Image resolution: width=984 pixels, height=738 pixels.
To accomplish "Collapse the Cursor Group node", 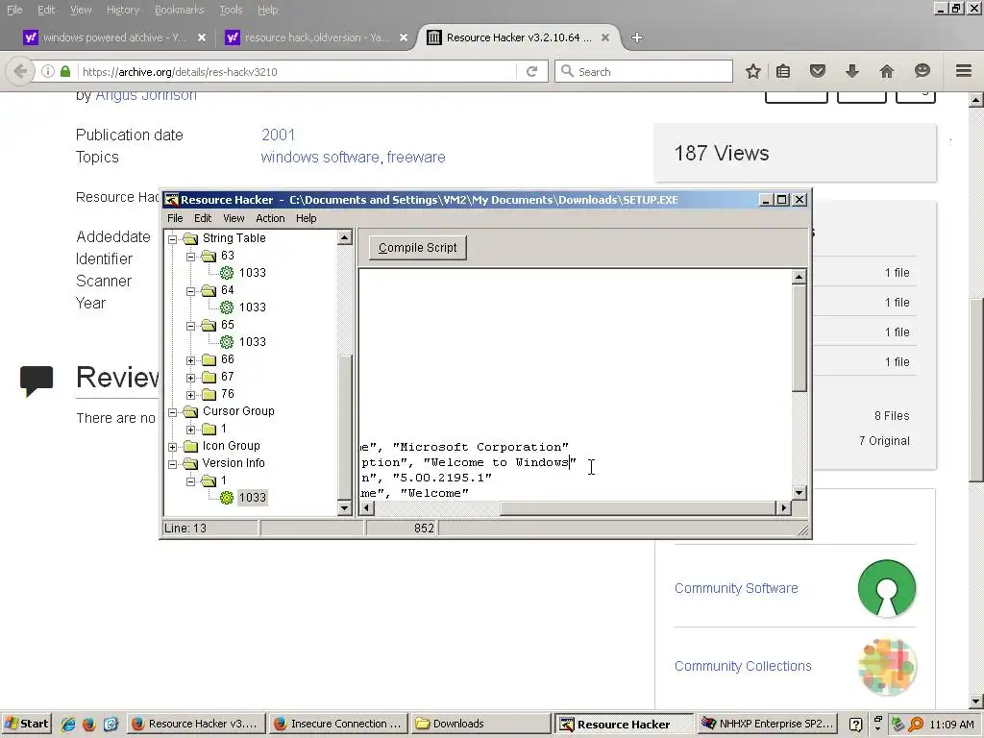I will click(x=173, y=412).
